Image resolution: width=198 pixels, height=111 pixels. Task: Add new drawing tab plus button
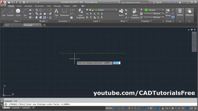coord(44,25)
